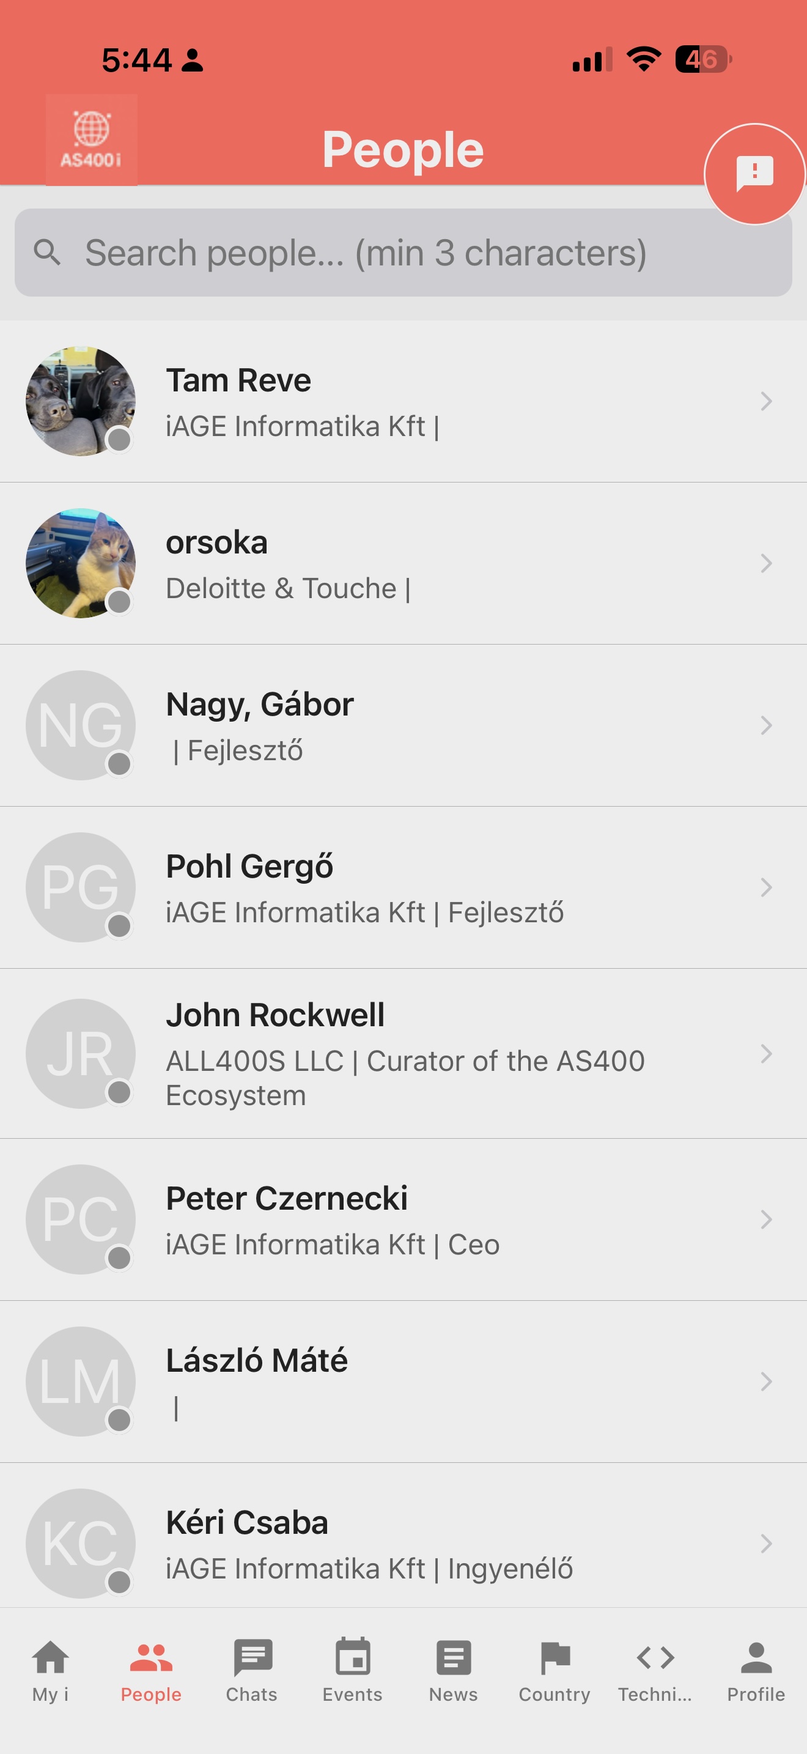The width and height of the screenshot is (807, 1754).
Task: Expand Kéri Csaba's row chevron
Action: (x=766, y=1543)
